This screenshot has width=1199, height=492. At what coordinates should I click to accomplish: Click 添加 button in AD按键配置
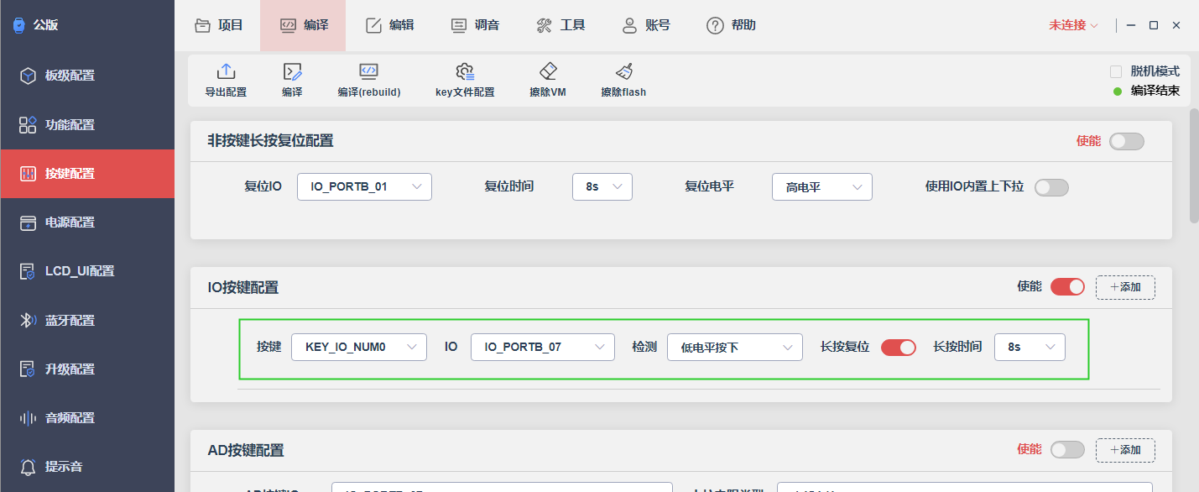pyautogui.click(x=1125, y=450)
